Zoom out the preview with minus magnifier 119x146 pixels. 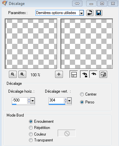click(13, 74)
